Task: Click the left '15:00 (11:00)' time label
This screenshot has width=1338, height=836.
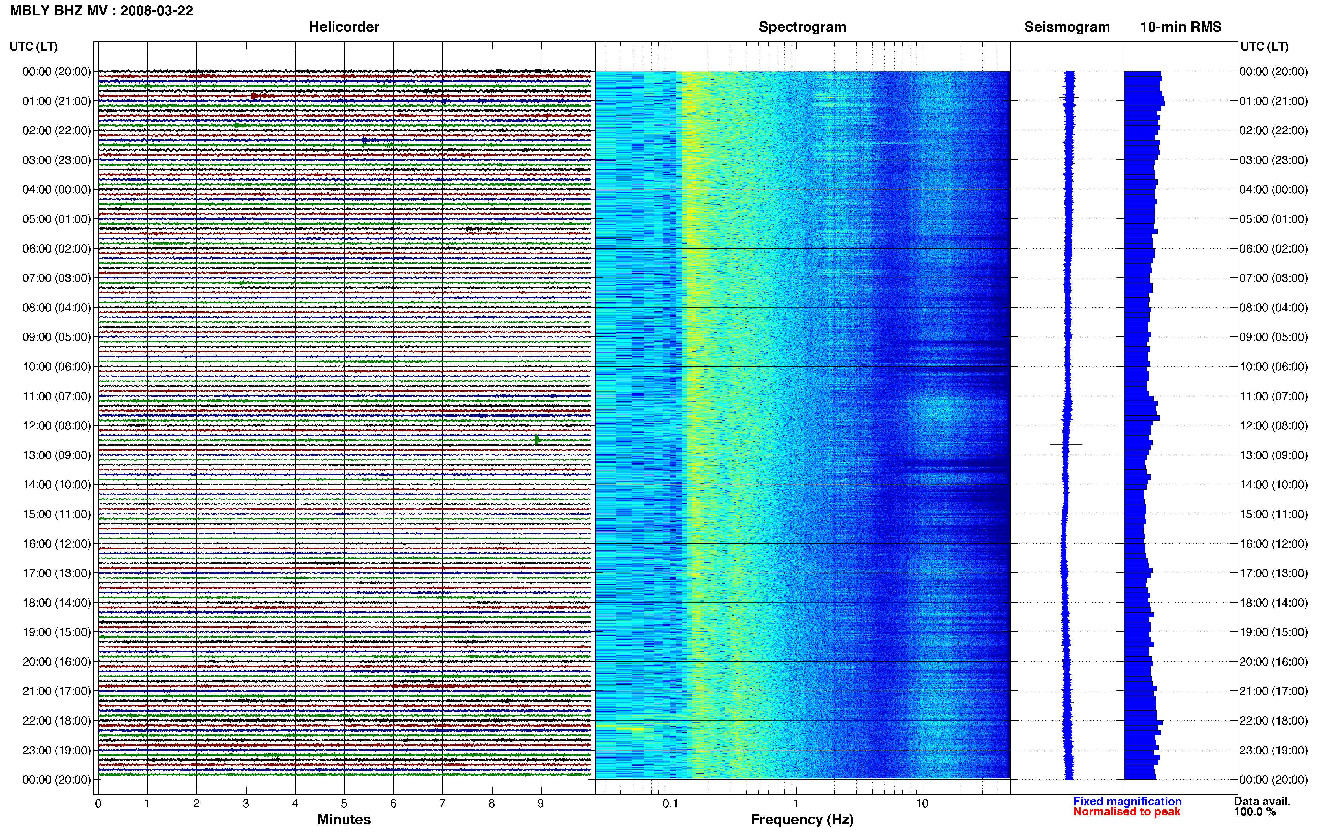Action: 56,514
